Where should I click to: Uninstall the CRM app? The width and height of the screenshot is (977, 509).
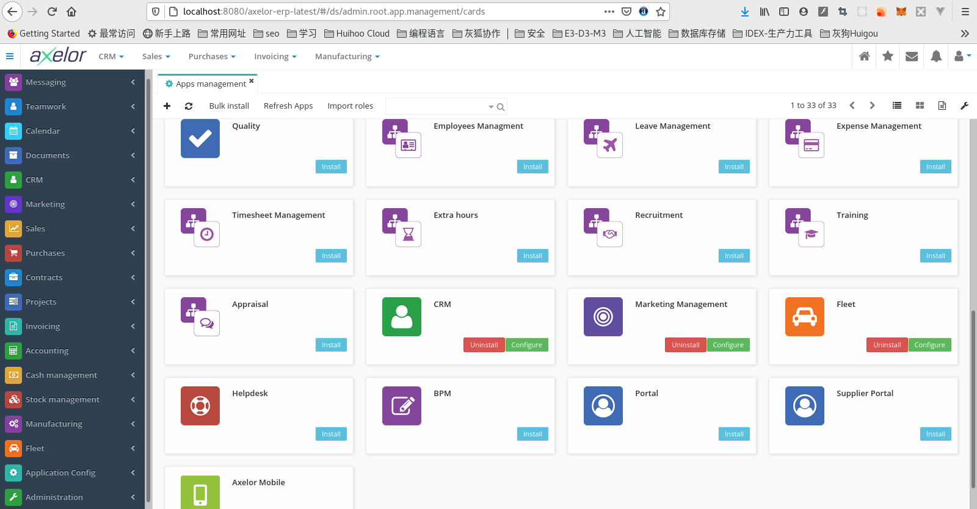point(484,345)
